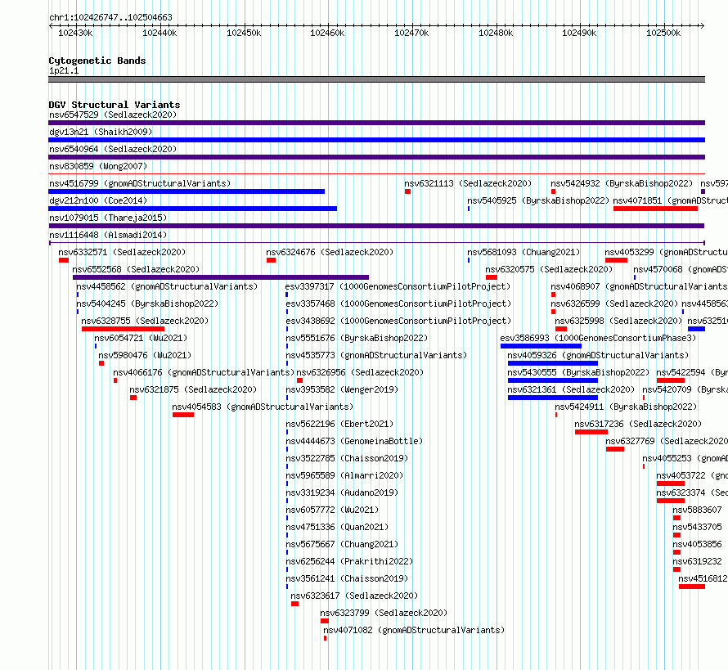Click nsv5681093 (Chuang2021) label
Image resolution: width=728 pixels, height=670 pixels.
(524, 252)
